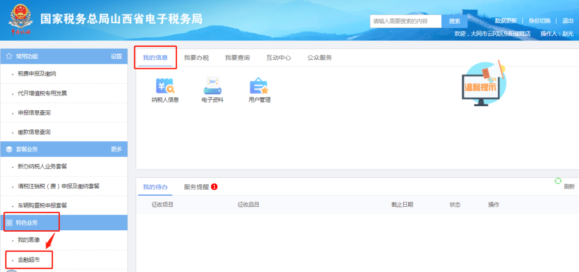Switch to the 我的信息 tab

click(155, 57)
